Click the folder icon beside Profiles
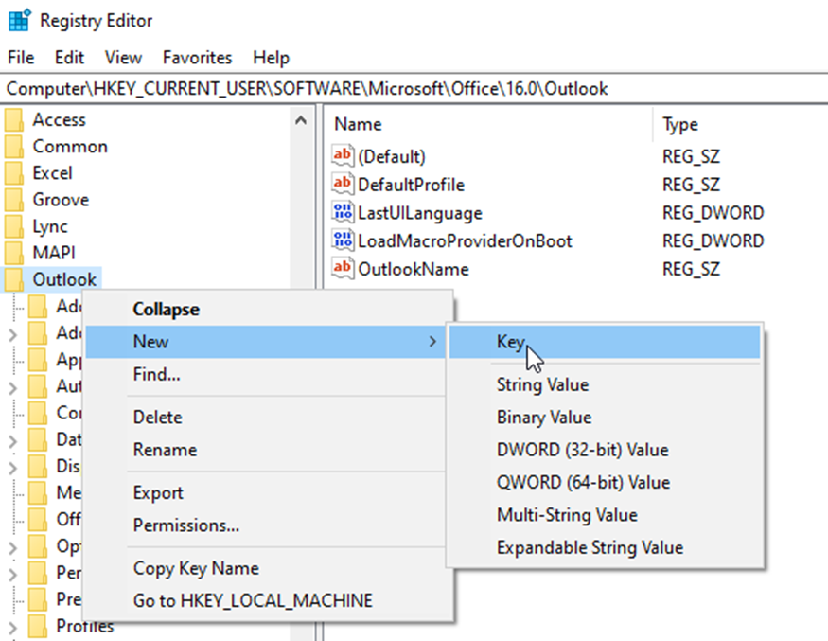This screenshot has height=641, width=828. pyautogui.click(x=38, y=626)
